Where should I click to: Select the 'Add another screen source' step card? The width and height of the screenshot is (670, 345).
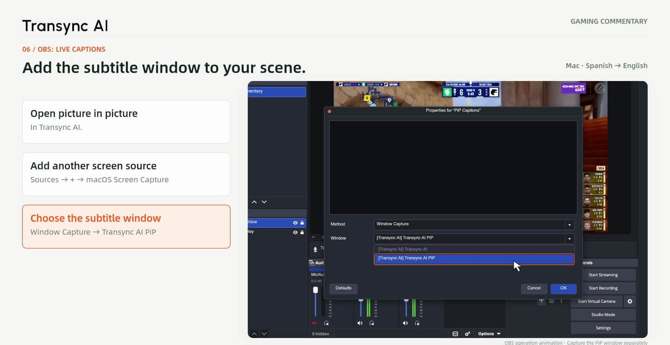tap(126, 174)
